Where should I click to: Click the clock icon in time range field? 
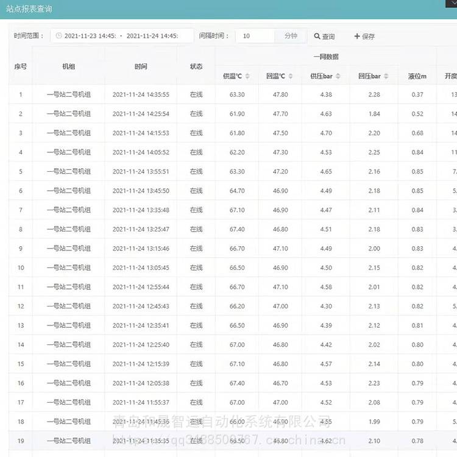[58, 36]
